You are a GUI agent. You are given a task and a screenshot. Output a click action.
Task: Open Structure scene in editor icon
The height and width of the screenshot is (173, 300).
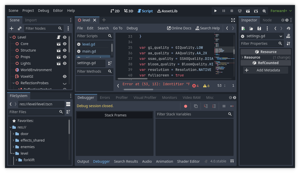point(59,50)
